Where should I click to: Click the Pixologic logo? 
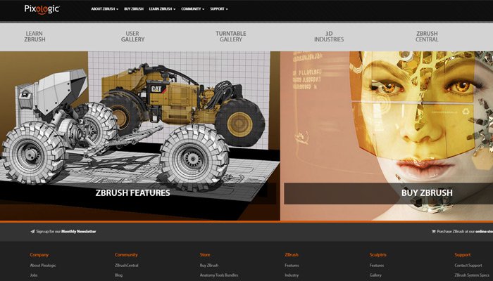[42, 9]
